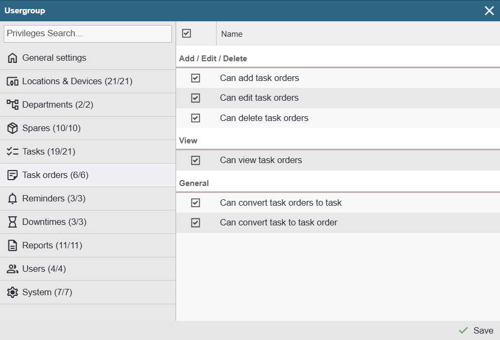Click the Save button
Screen dimensions: 500x340
point(476,330)
